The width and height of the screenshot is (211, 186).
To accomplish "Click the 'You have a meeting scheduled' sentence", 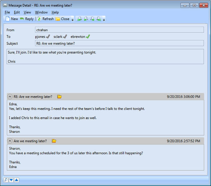I will [x=76, y=153].
